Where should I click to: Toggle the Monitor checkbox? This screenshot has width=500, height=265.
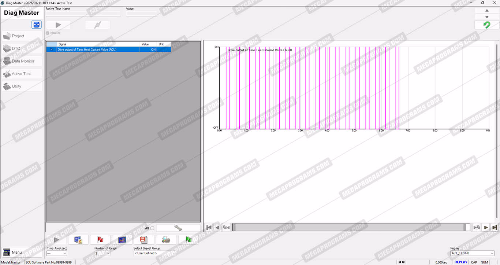click(x=48, y=33)
